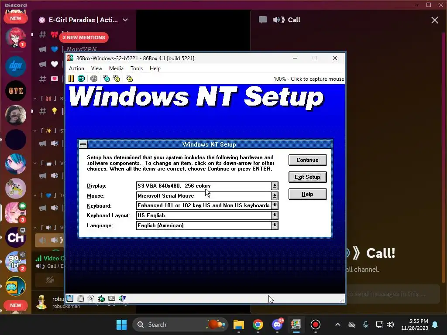Expand the Mouse dropdown arrow

click(x=275, y=196)
